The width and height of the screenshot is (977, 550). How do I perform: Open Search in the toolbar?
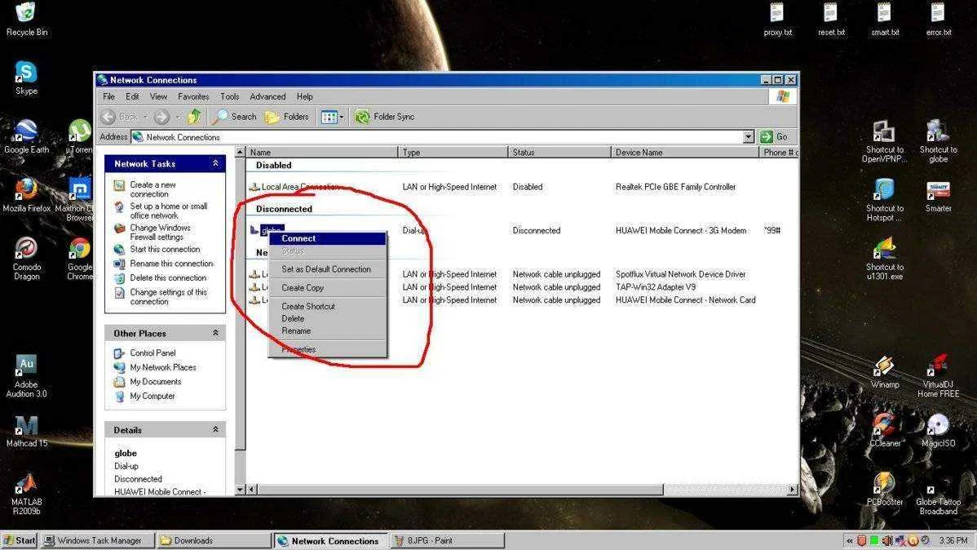[x=234, y=117]
